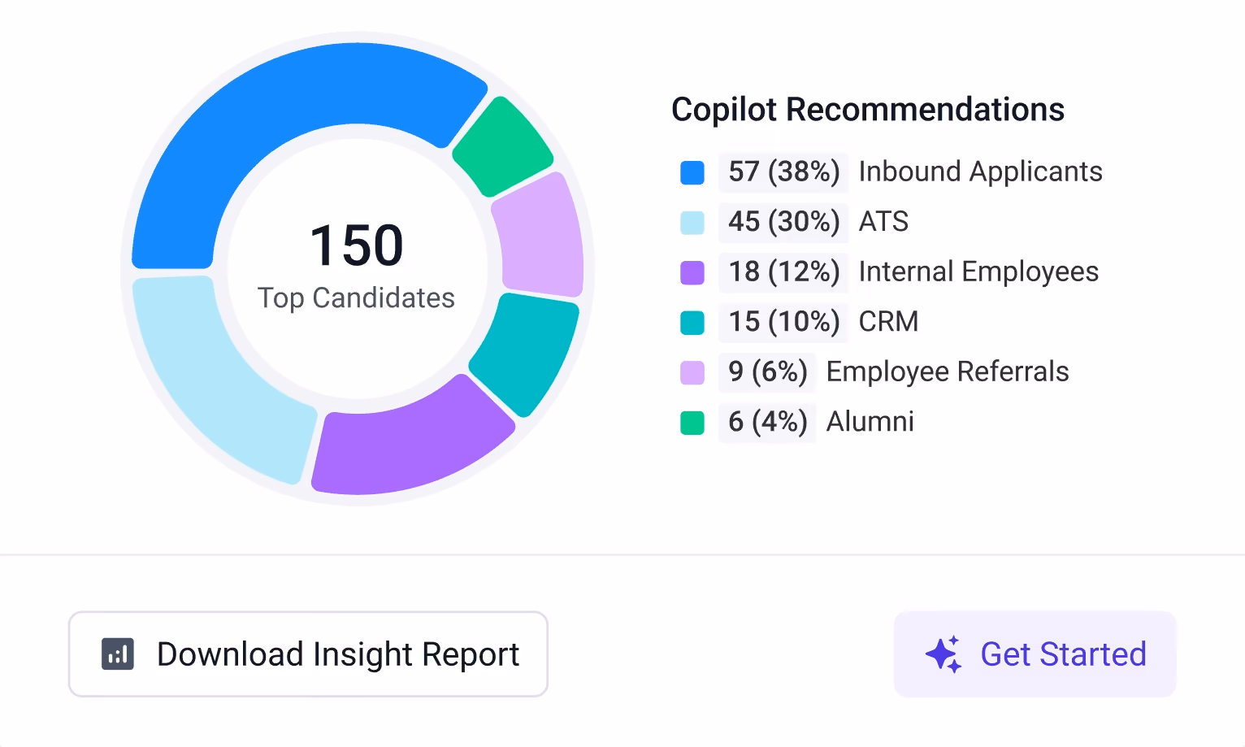The width and height of the screenshot is (1245, 747).
Task: Click the teal donut chart segment
Action: coord(530,354)
